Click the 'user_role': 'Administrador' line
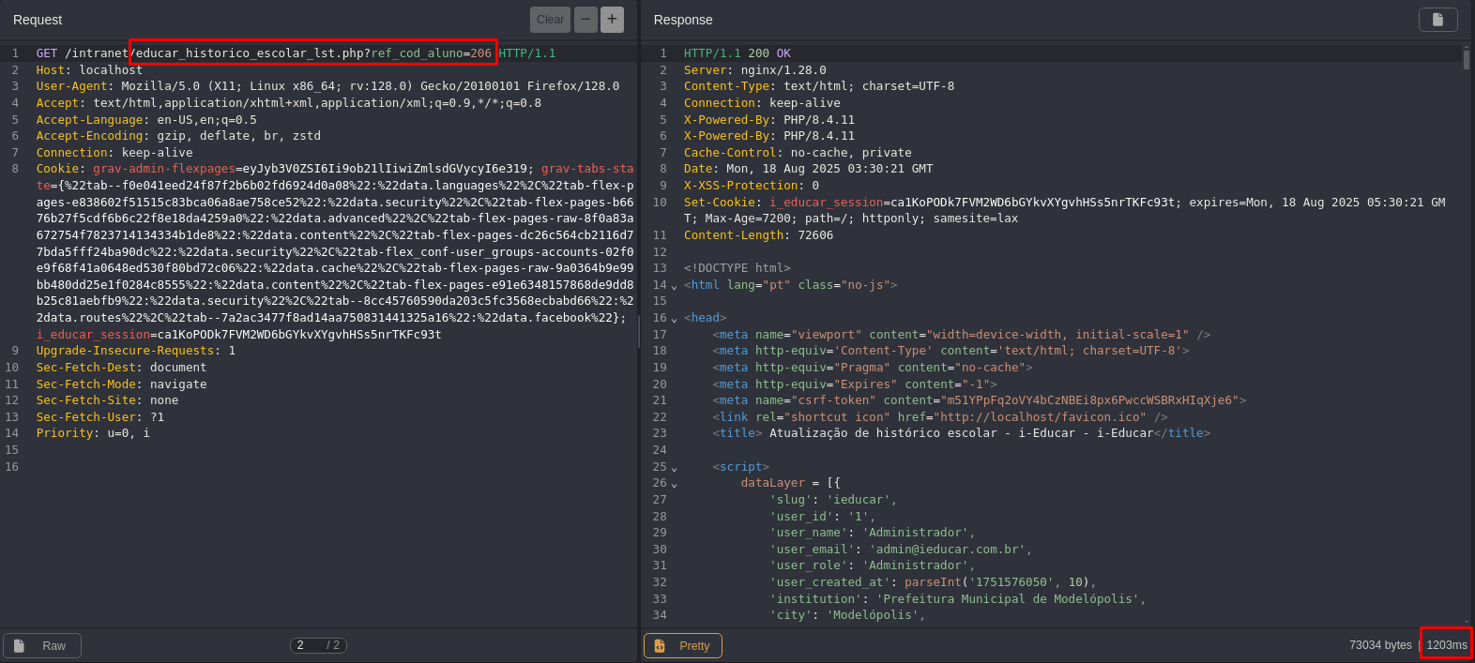The image size is (1475, 663). 873,565
